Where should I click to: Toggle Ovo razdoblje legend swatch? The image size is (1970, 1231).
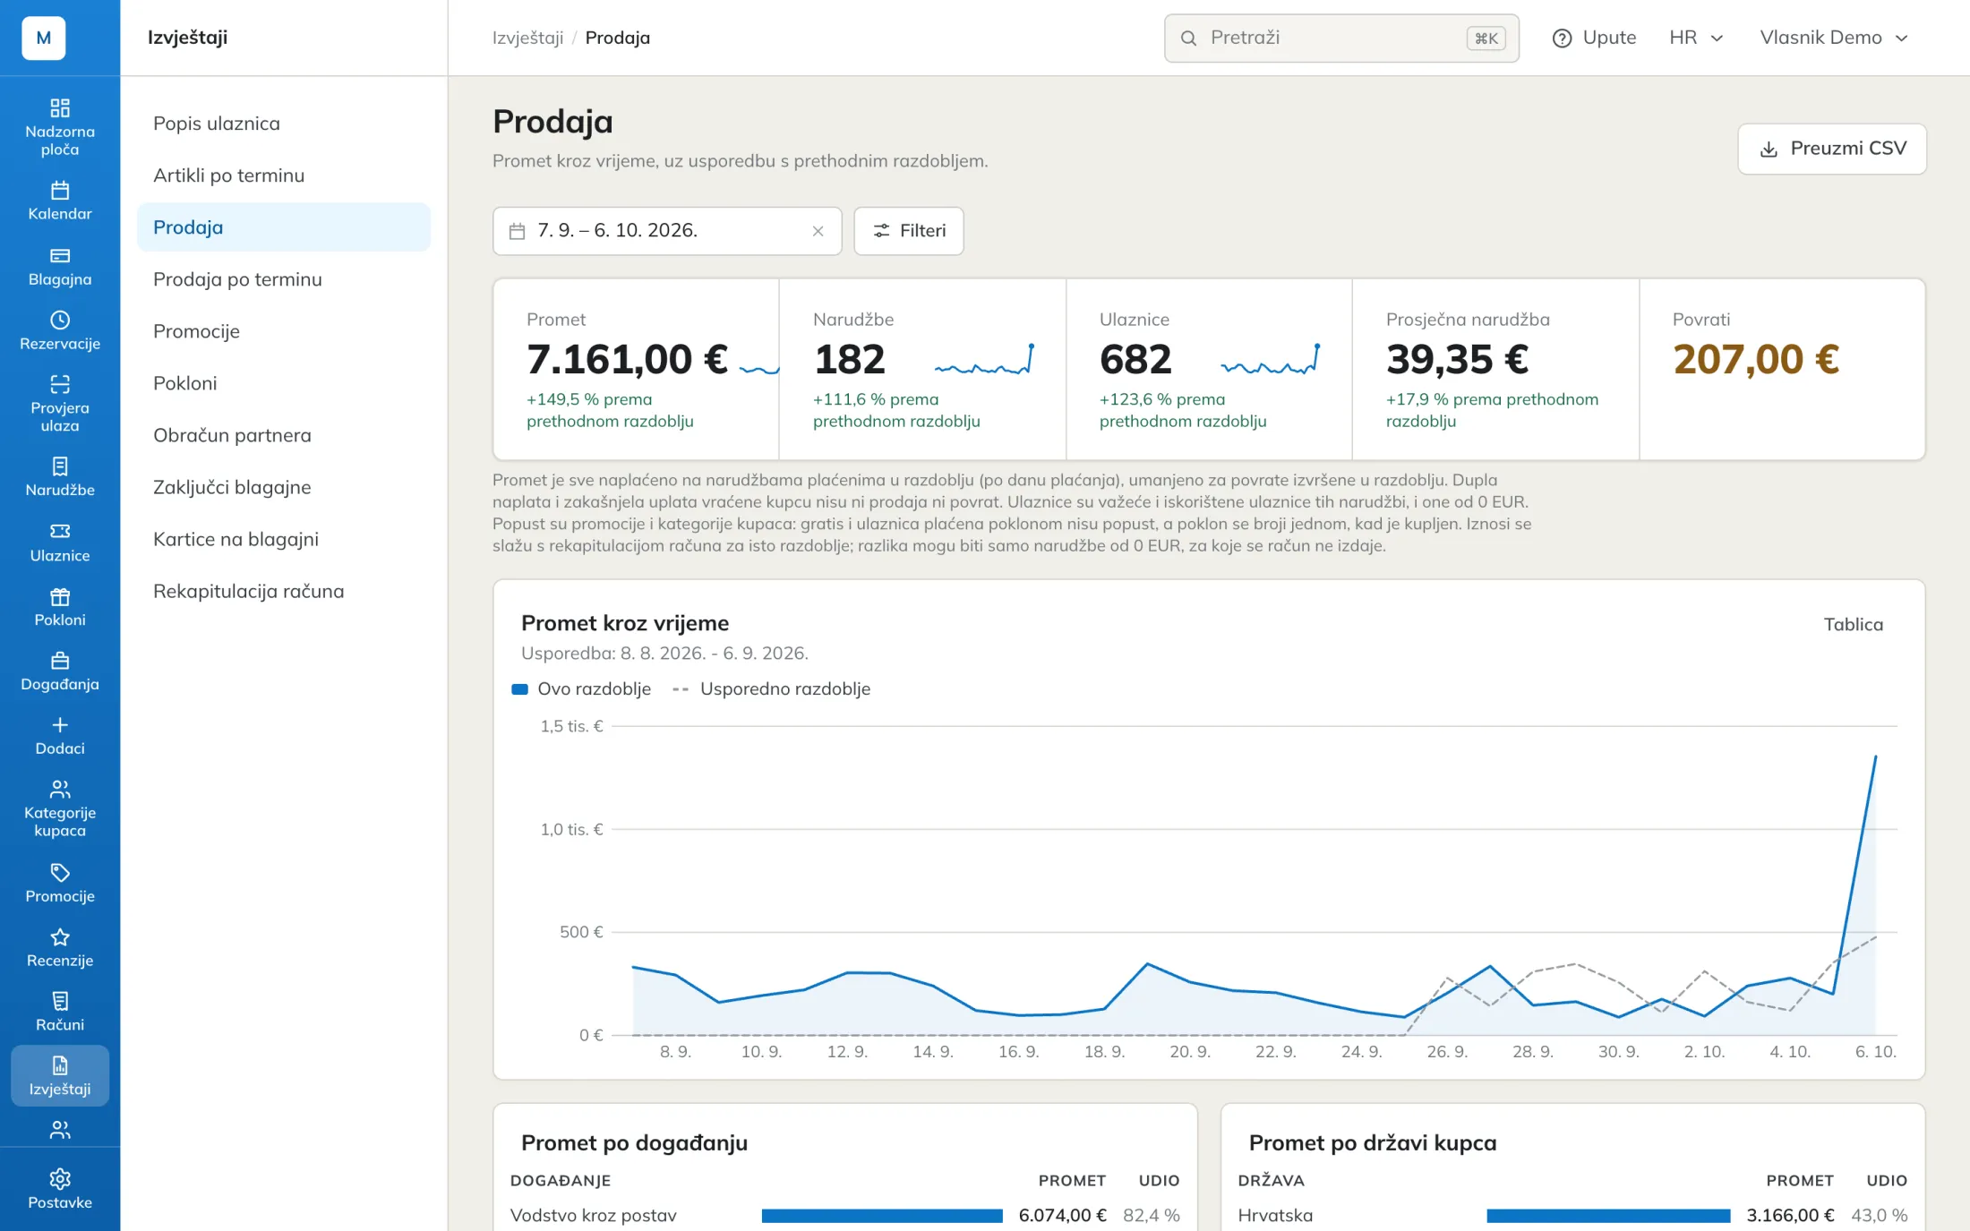tap(519, 689)
